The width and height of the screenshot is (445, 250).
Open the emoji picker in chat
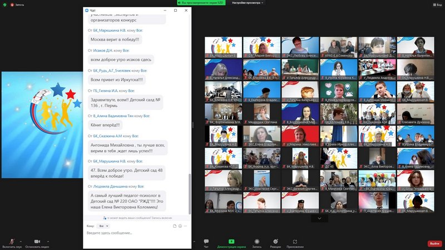(x=180, y=226)
